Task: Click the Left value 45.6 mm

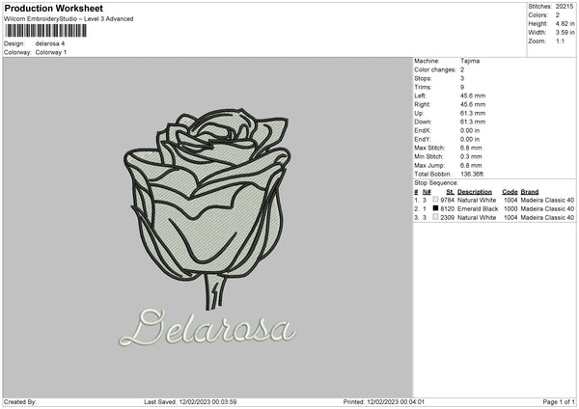Action: point(473,95)
